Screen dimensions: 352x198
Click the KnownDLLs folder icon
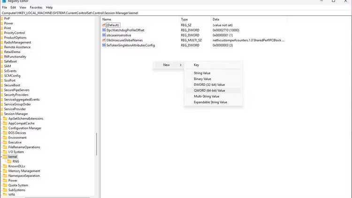pos(5,166)
